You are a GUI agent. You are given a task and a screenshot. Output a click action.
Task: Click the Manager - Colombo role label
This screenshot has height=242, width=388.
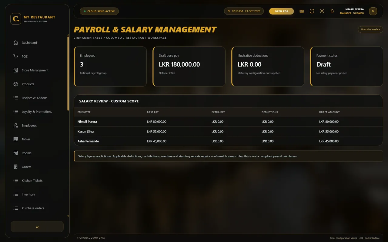click(x=352, y=13)
